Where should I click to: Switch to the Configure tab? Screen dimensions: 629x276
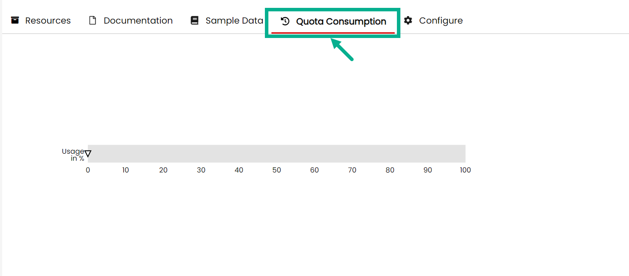tap(441, 20)
